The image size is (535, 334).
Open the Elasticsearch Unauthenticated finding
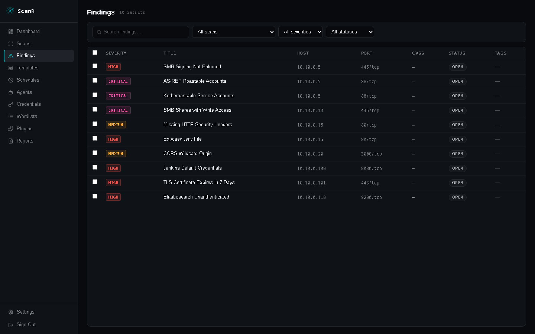tap(196, 197)
